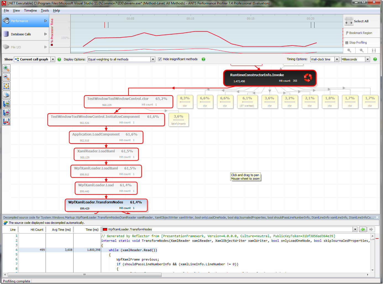
Task: Toggle Hide insignificant methods checkbox
Action: 160,59
